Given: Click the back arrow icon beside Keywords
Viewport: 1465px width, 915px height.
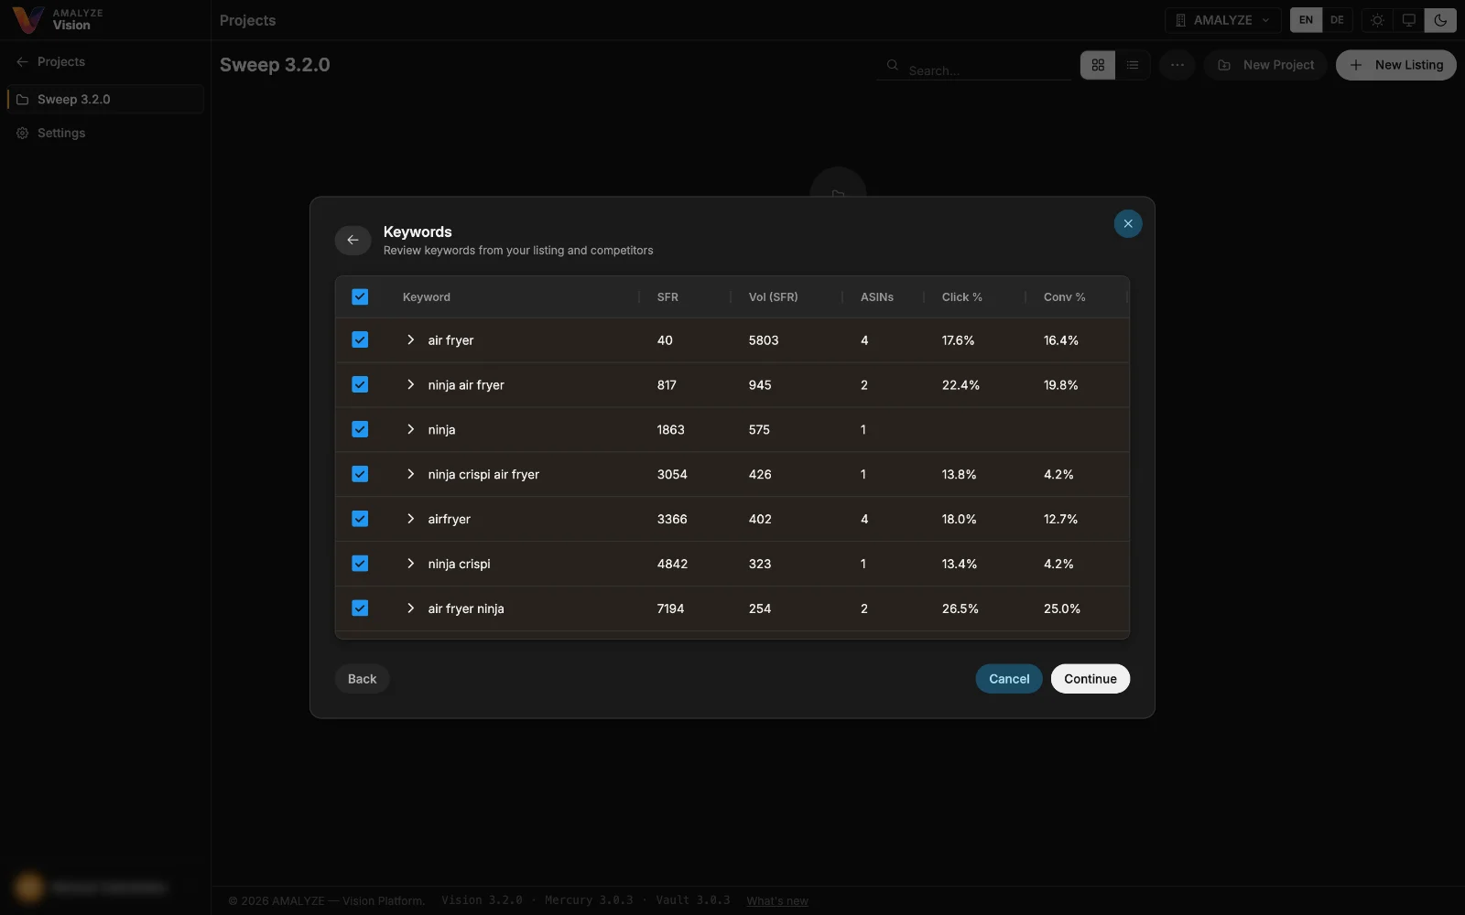Looking at the screenshot, I should (x=353, y=240).
